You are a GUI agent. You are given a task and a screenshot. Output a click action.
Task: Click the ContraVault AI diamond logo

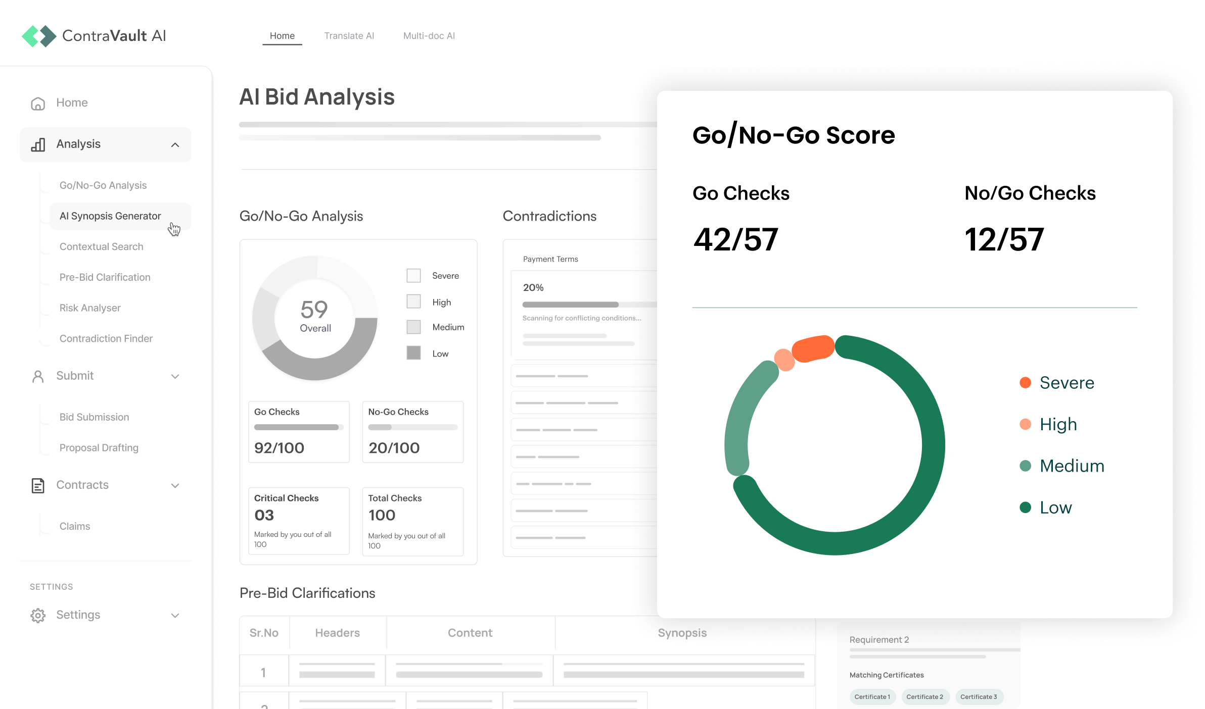click(39, 36)
